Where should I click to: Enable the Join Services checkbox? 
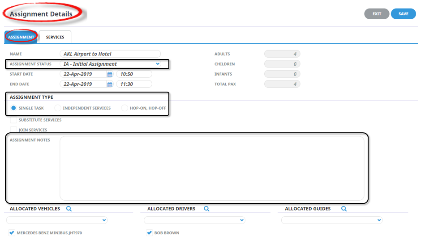13,130
